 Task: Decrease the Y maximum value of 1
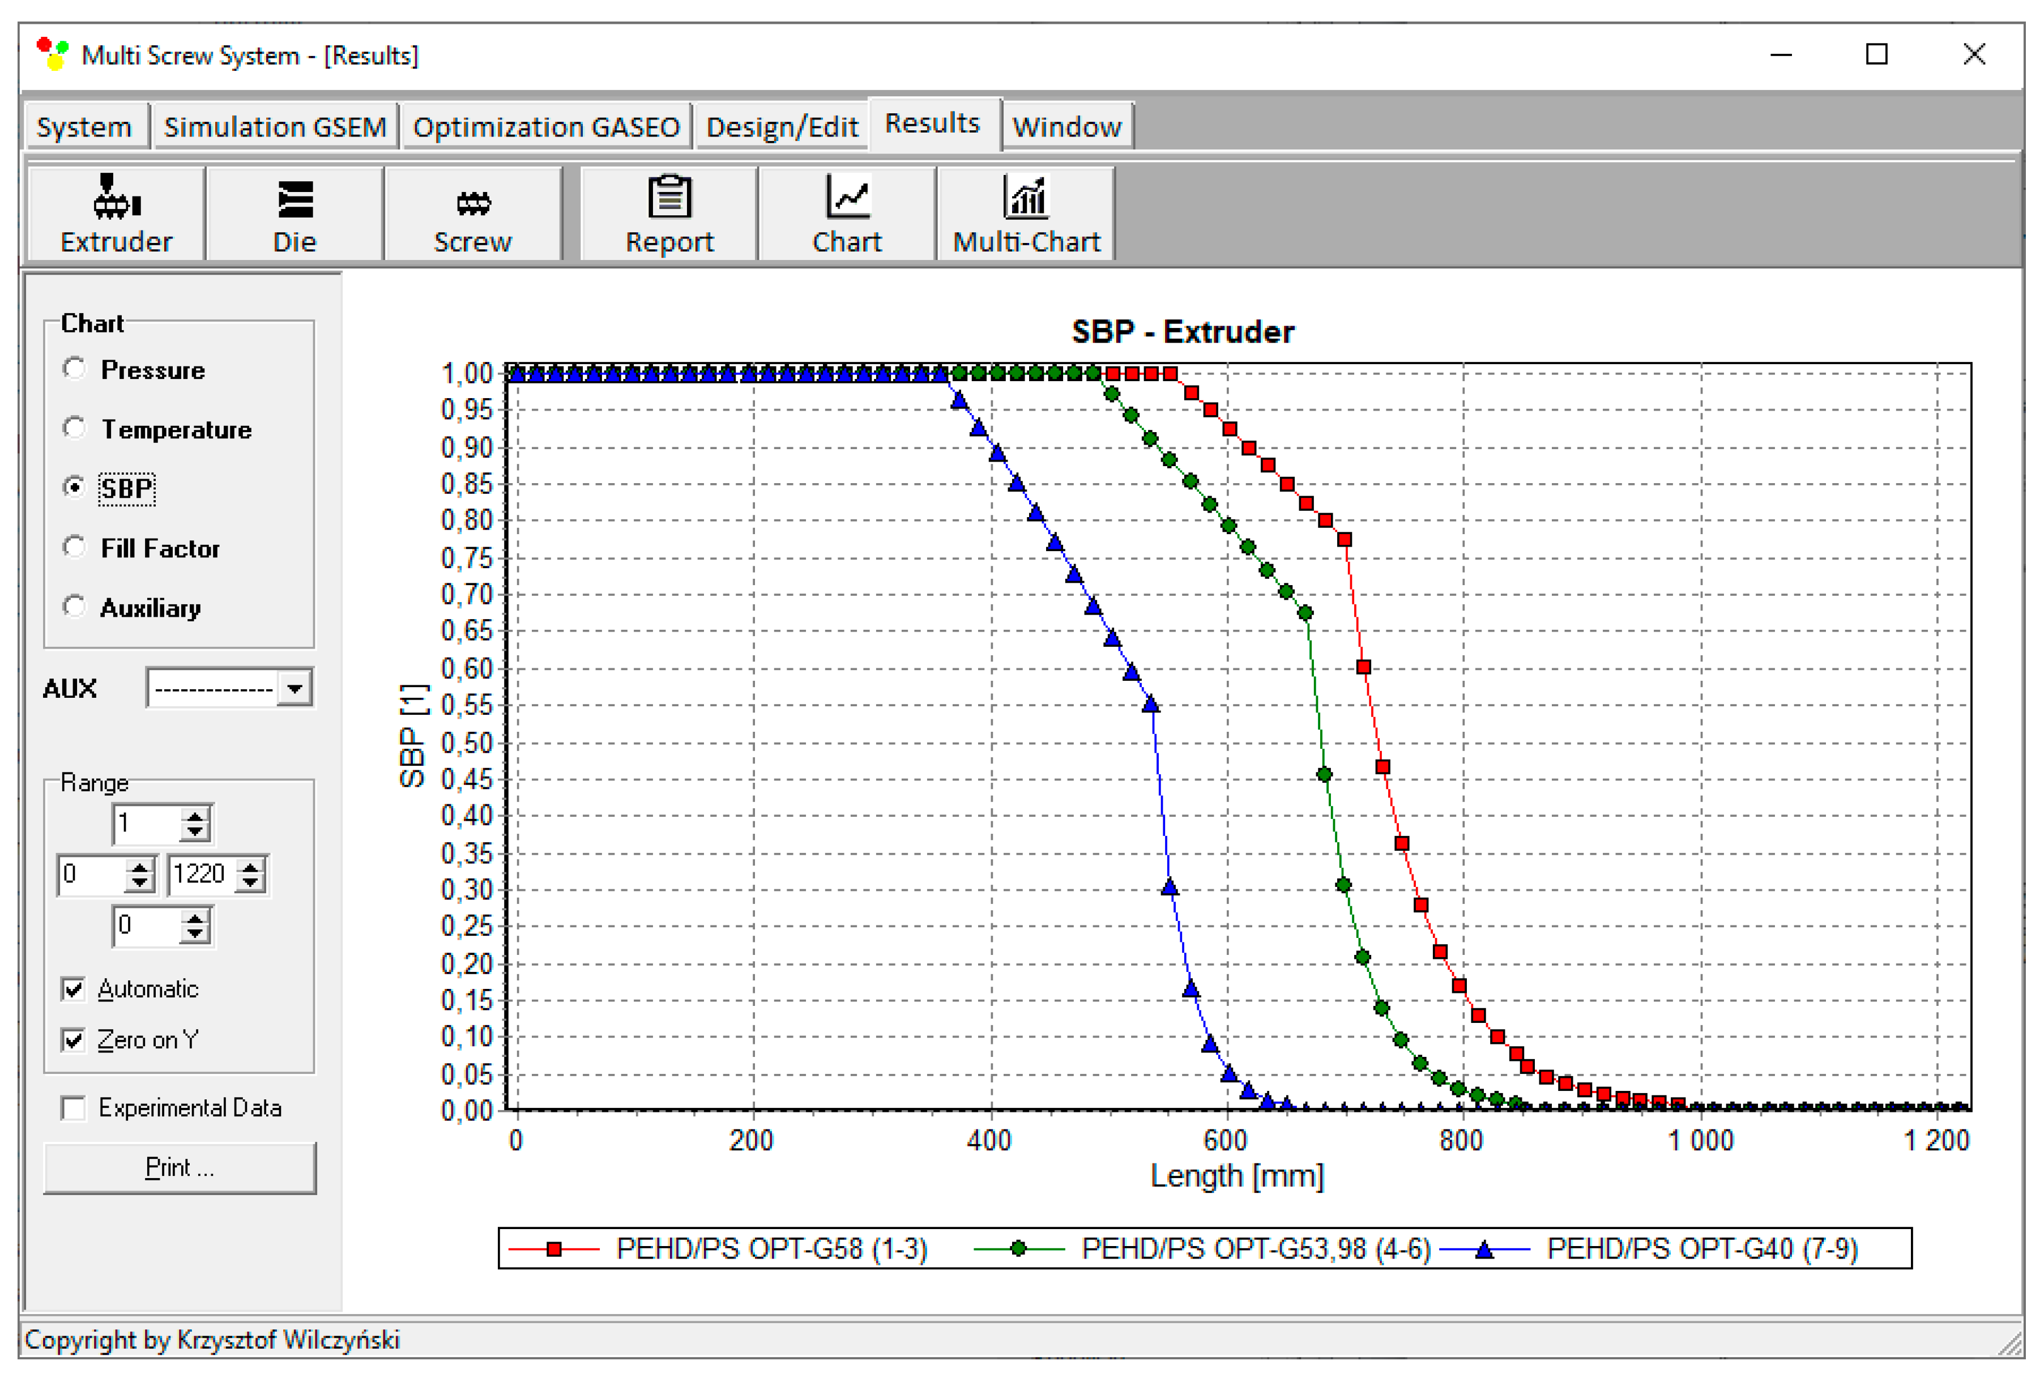point(195,832)
